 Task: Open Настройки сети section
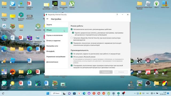point(56,46)
